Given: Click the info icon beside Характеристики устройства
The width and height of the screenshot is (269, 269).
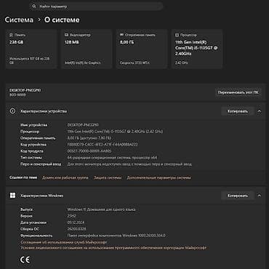Looking at the screenshot, I should tap(12, 111).
